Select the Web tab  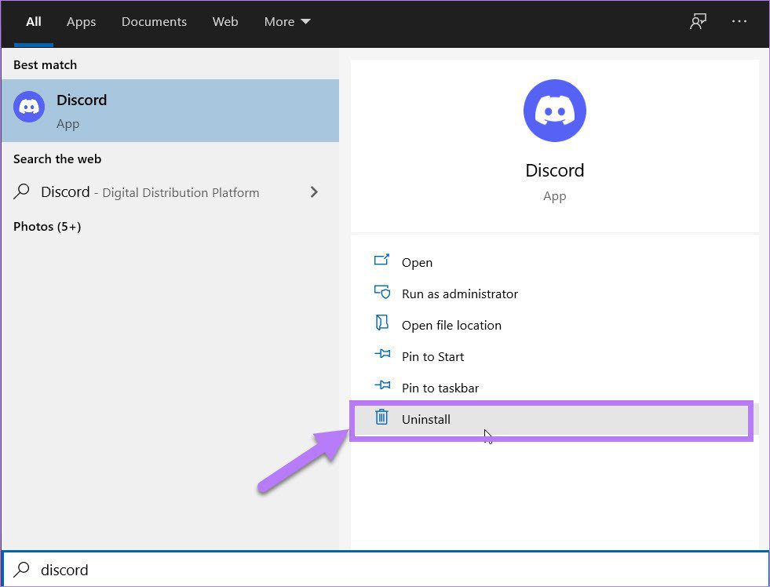coord(225,22)
